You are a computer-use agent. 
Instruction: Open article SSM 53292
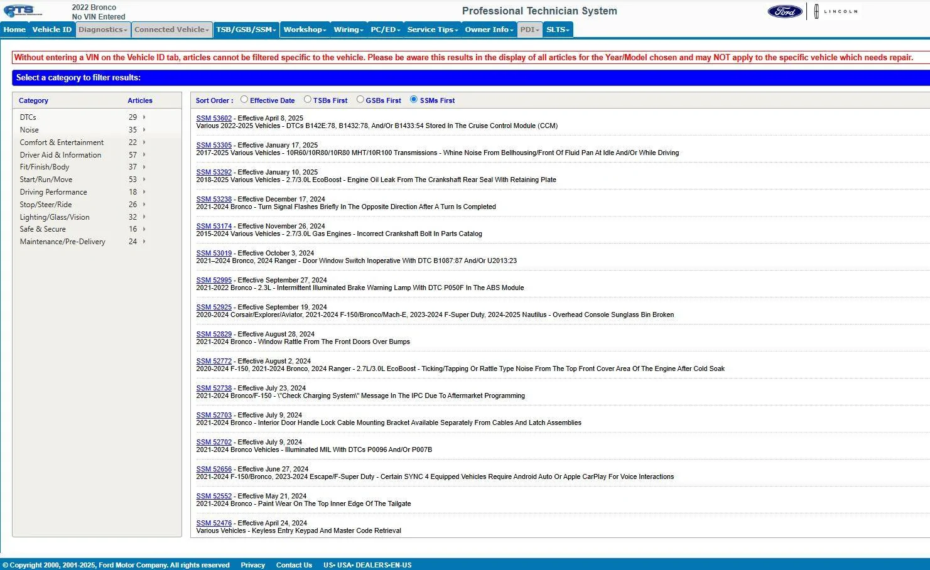click(x=214, y=172)
